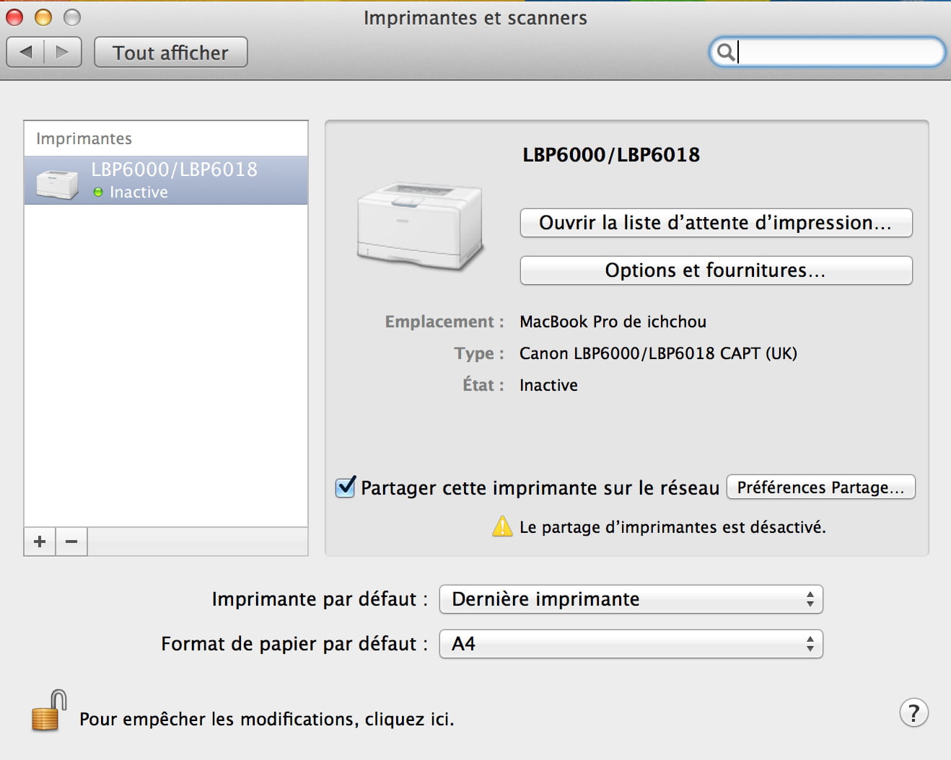Click the Imprimante par défaut label

(x=320, y=599)
